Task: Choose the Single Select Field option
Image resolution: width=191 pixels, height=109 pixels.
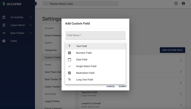Action: click(95, 66)
